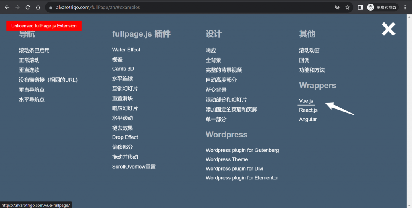The width and height of the screenshot is (412, 208).
Task: Open Wordpress plugin for Elementor link
Action: click(242, 178)
